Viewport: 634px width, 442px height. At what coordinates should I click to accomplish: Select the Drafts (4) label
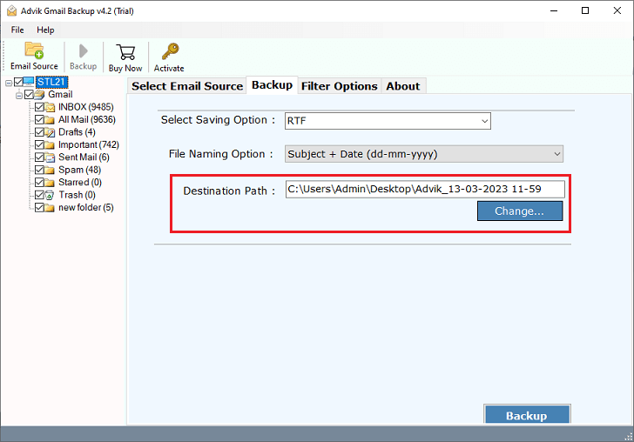click(77, 132)
